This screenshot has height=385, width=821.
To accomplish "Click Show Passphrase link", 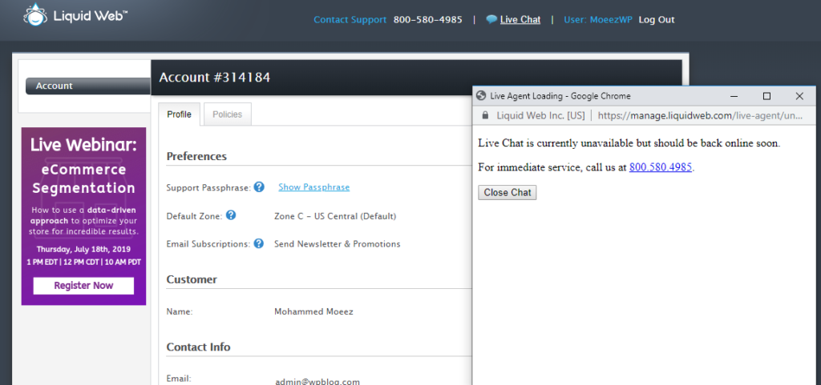I will click(314, 187).
